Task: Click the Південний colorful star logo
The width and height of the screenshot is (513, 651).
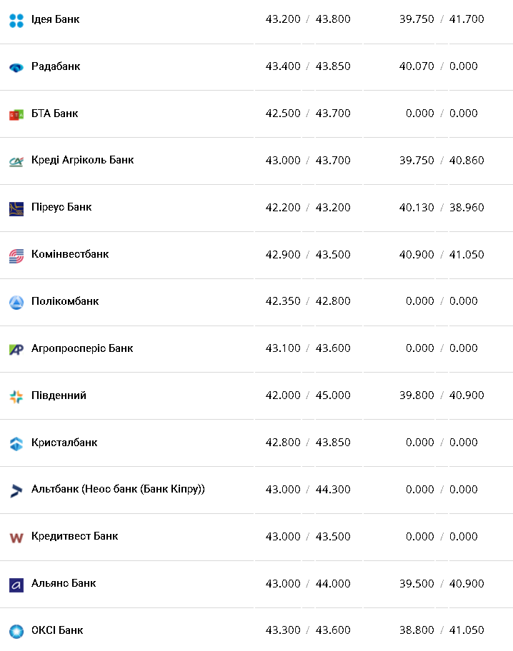Action: click(16, 396)
